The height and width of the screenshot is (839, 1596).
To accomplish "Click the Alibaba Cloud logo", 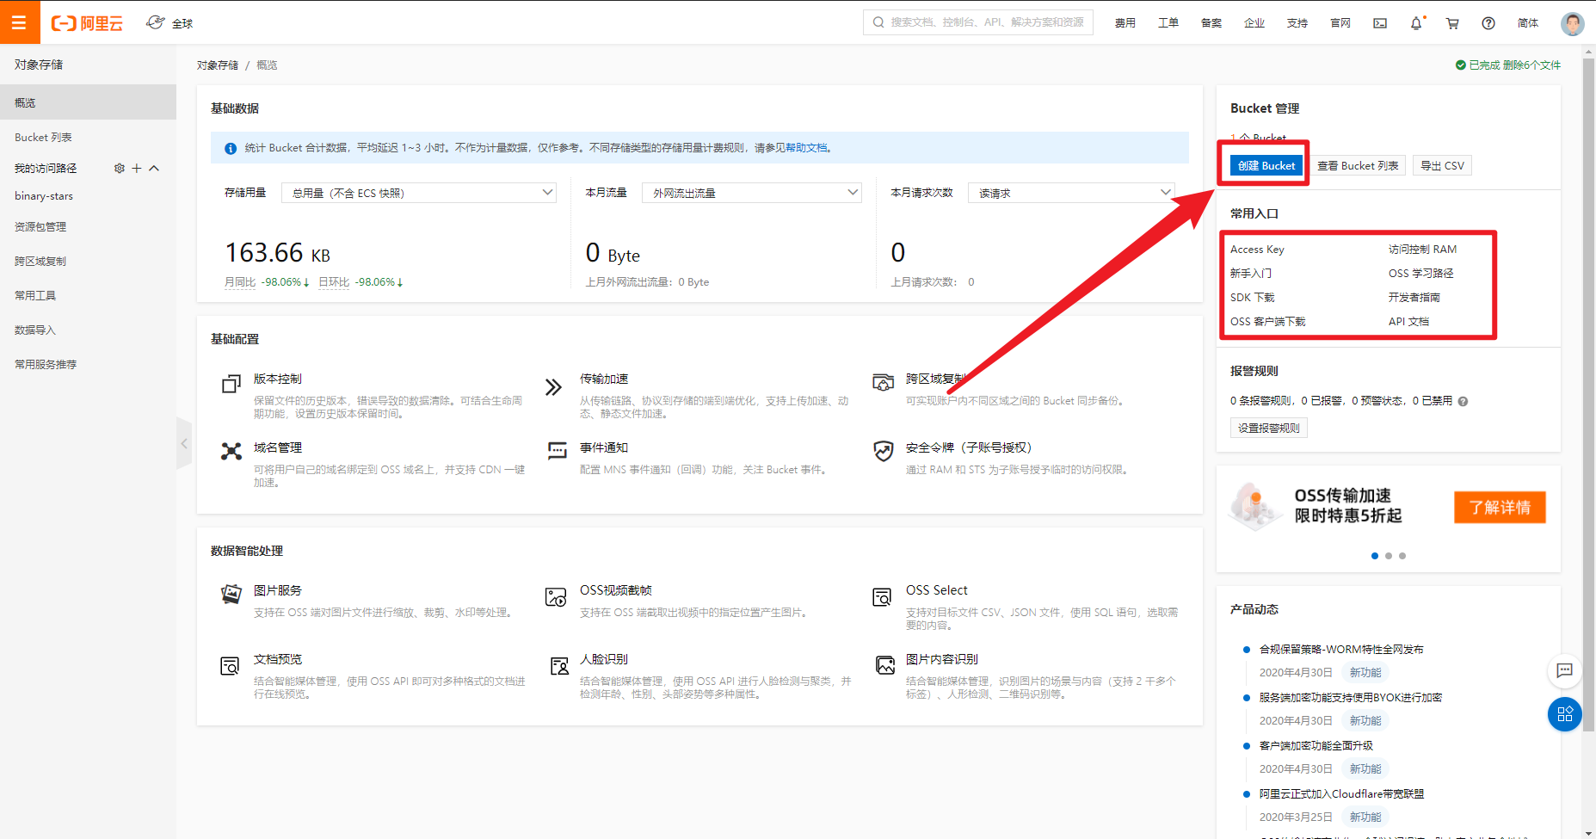I will 87,23.
